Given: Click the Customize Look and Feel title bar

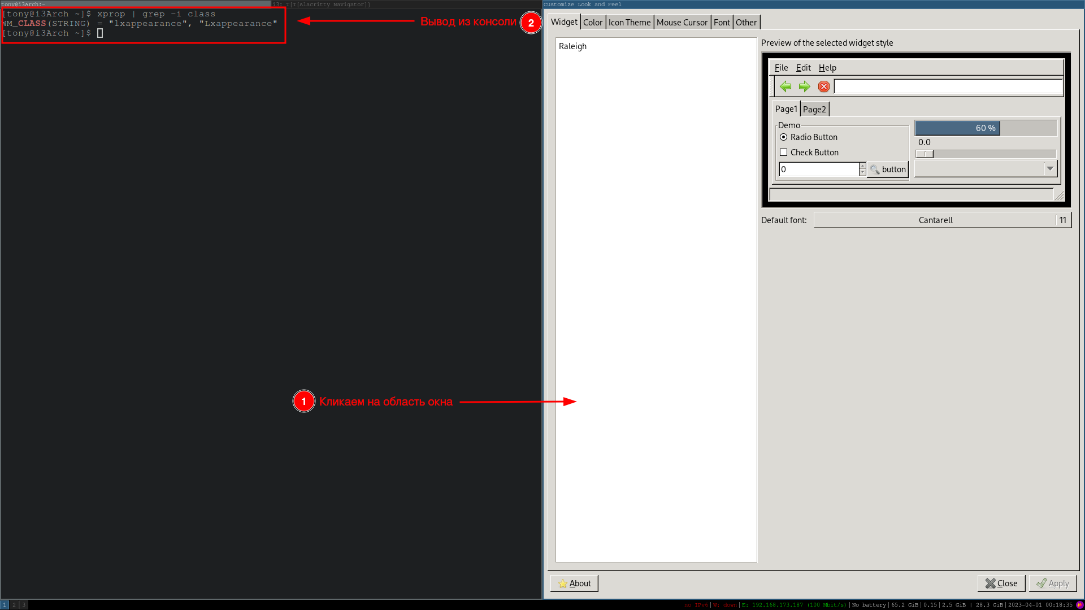Looking at the screenshot, I should [x=814, y=4].
